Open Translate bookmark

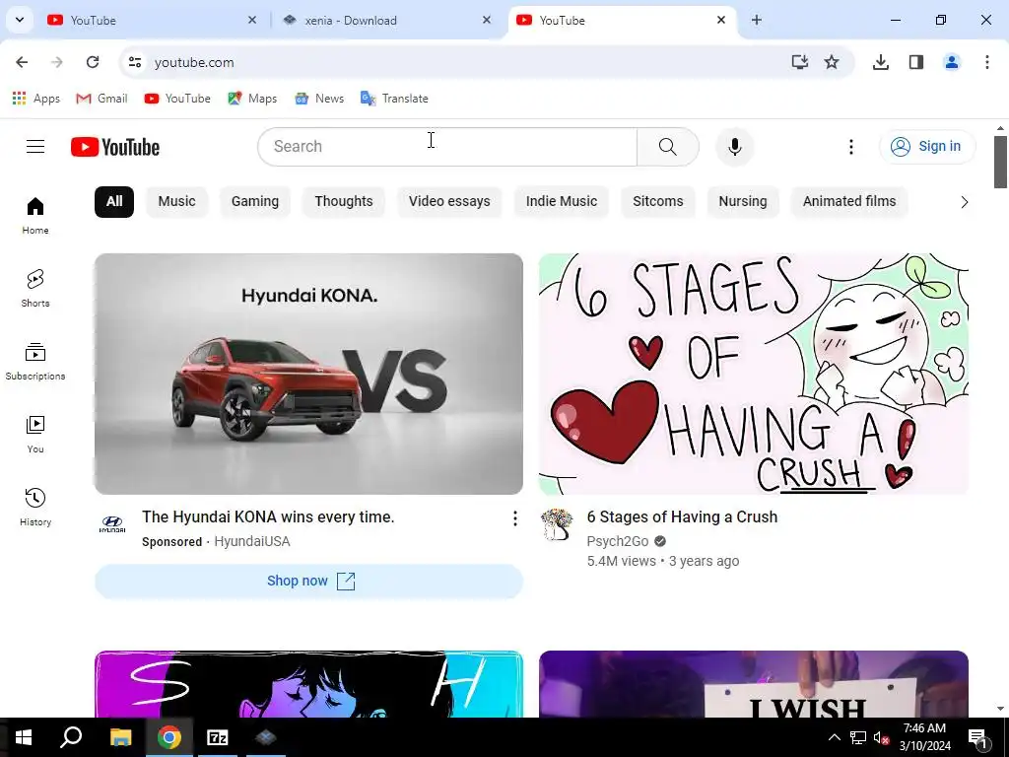click(x=394, y=99)
